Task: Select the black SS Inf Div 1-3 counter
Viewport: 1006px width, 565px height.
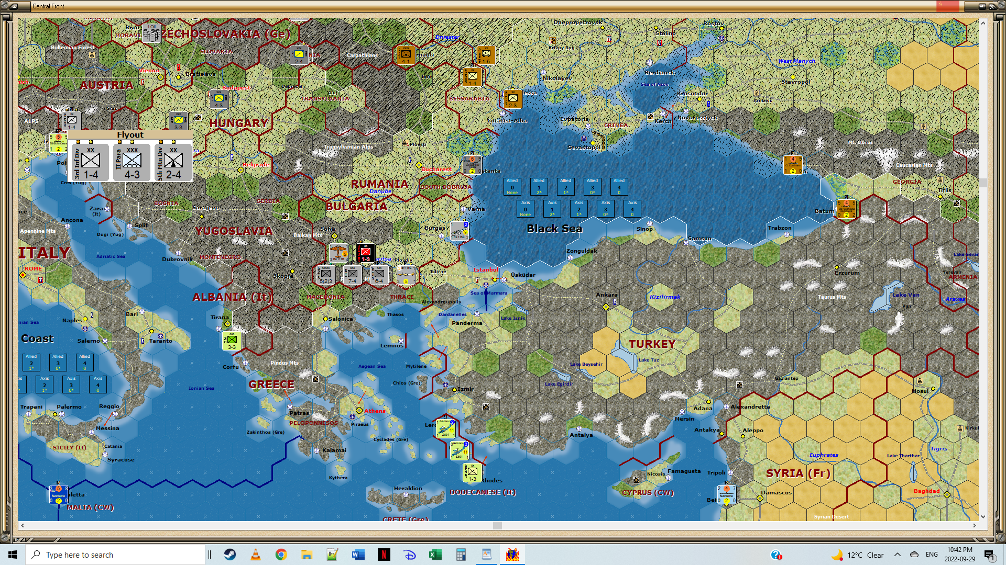Action: coord(365,253)
